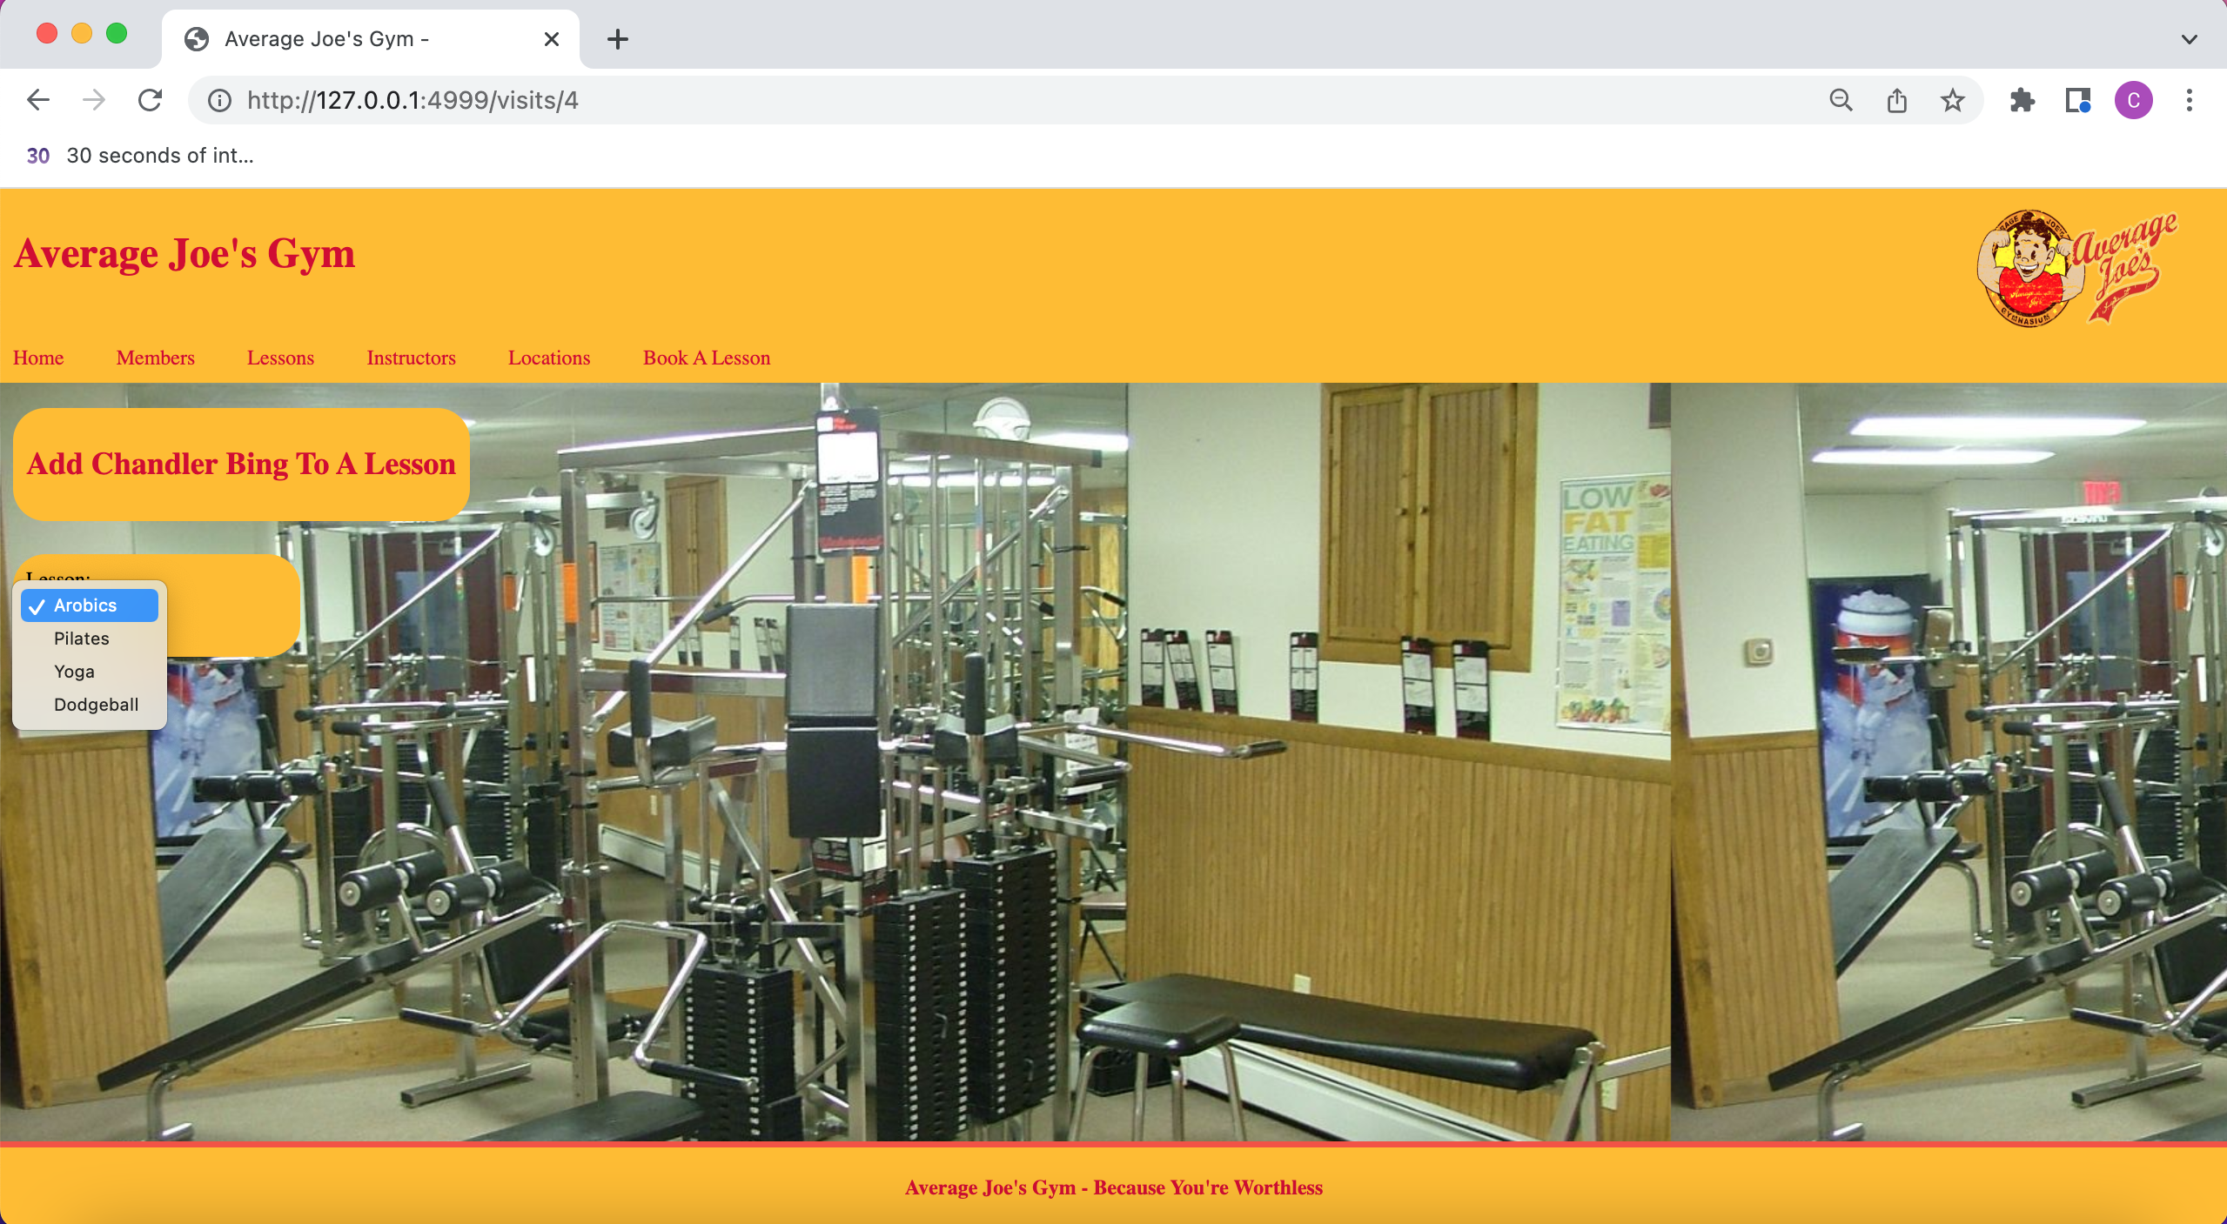Select the Average Joe's Gym browser tab
Screen dimensions: 2227x1224
370,39
